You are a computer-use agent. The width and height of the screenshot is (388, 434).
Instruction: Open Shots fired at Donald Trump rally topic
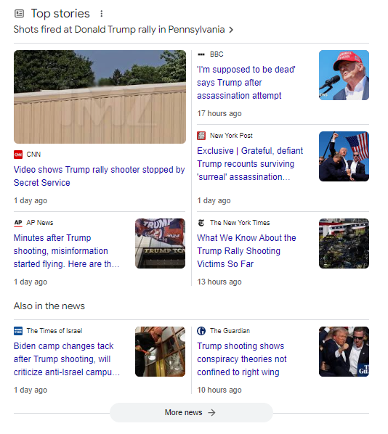click(119, 30)
